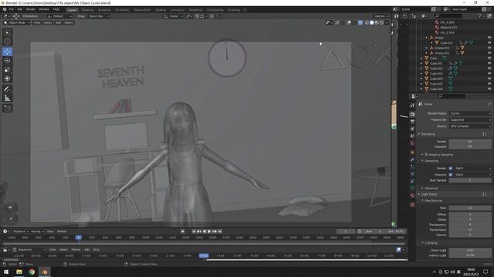Toggle viewport overlays button
This screenshot has height=277, width=494.
pyautogui.click(x=349, y=22)
